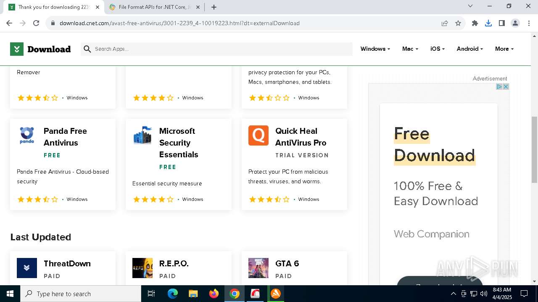Viewport: 538px width, 302px height.
Task: Close the advertisement X icon
Action: point(506,86)
